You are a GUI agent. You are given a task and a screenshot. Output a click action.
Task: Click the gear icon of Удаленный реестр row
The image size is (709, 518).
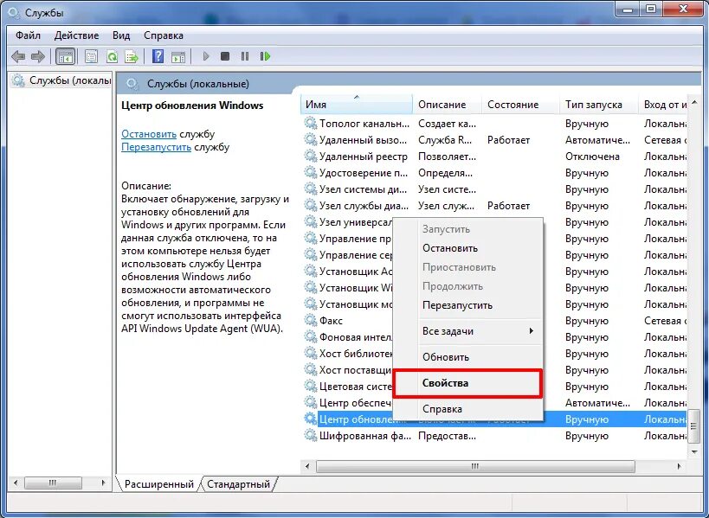[310, 156]
